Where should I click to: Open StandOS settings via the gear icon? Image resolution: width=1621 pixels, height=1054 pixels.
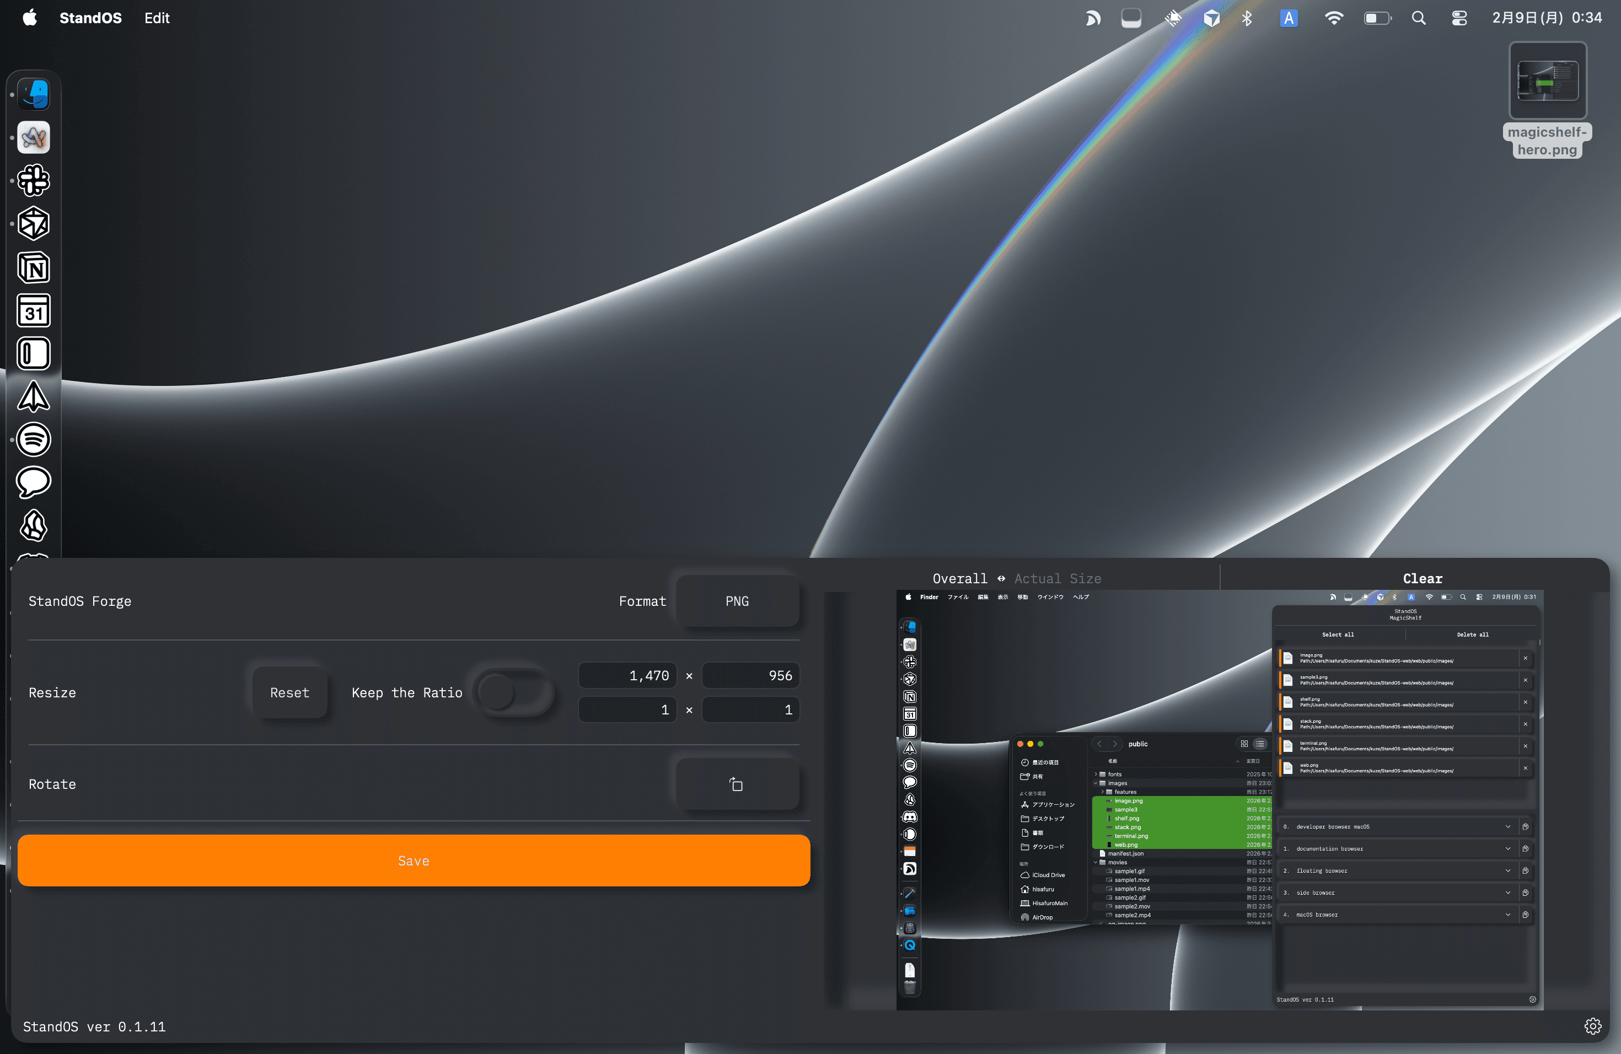[1593, 1026]
